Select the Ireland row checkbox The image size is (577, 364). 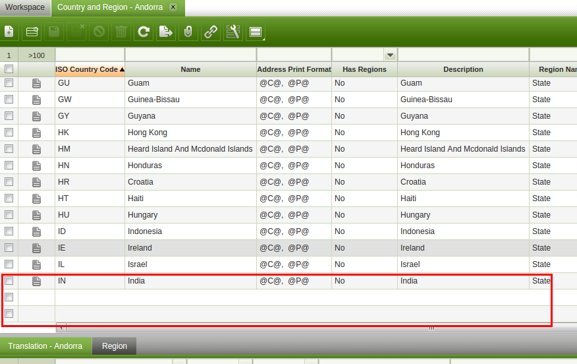click(9, 248)
